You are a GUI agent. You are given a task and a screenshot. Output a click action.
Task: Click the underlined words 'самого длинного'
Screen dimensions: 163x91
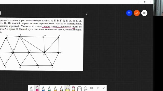(x=61, y=27)
